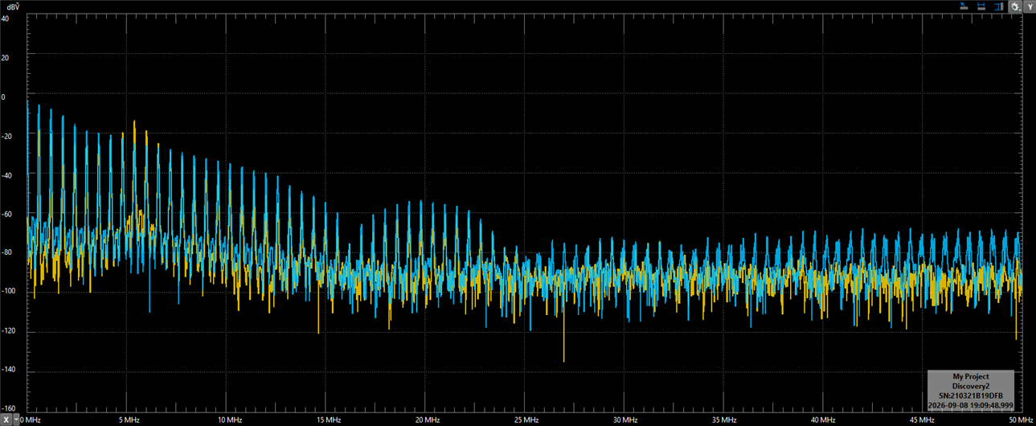Select the pointer cursor tool icon
The image size is (1036, 426).
[964, 6]
